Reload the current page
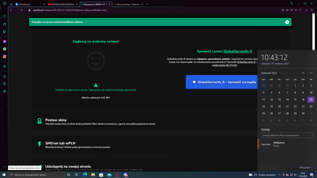Viewport: 317px width, 178px height. click(22, 10)
